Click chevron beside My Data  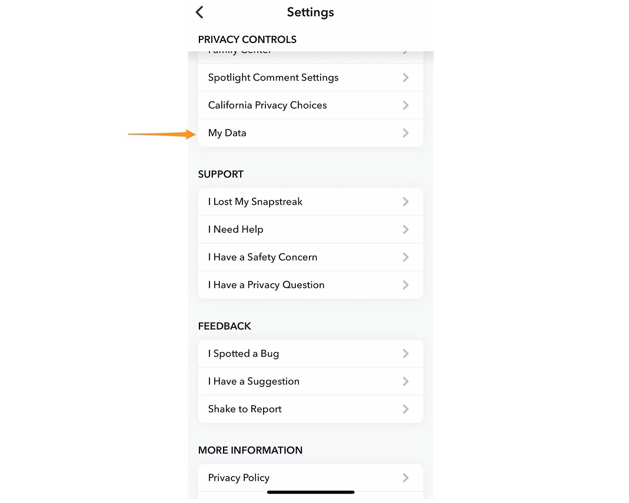pos(405,133)
